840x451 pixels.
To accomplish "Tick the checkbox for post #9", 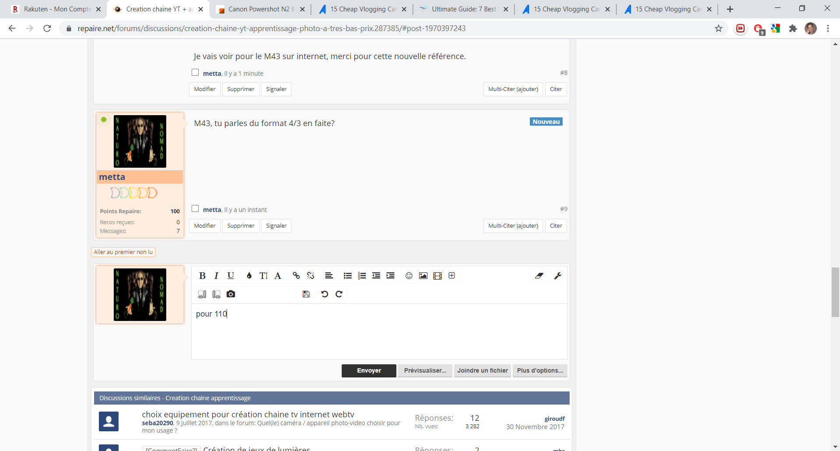I will (x=195, y=209).
